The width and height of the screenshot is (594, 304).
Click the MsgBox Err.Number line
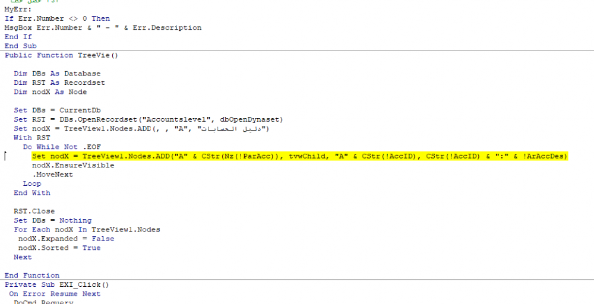103,28
